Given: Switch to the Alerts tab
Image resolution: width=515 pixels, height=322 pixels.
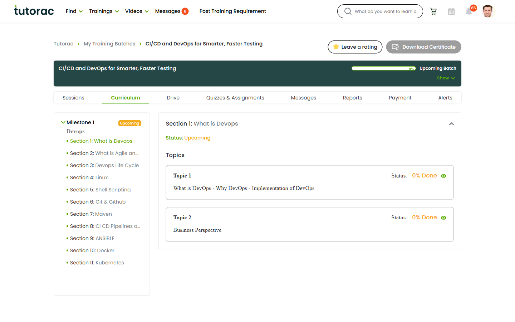Looking at the screenshot, I should 445,98.
